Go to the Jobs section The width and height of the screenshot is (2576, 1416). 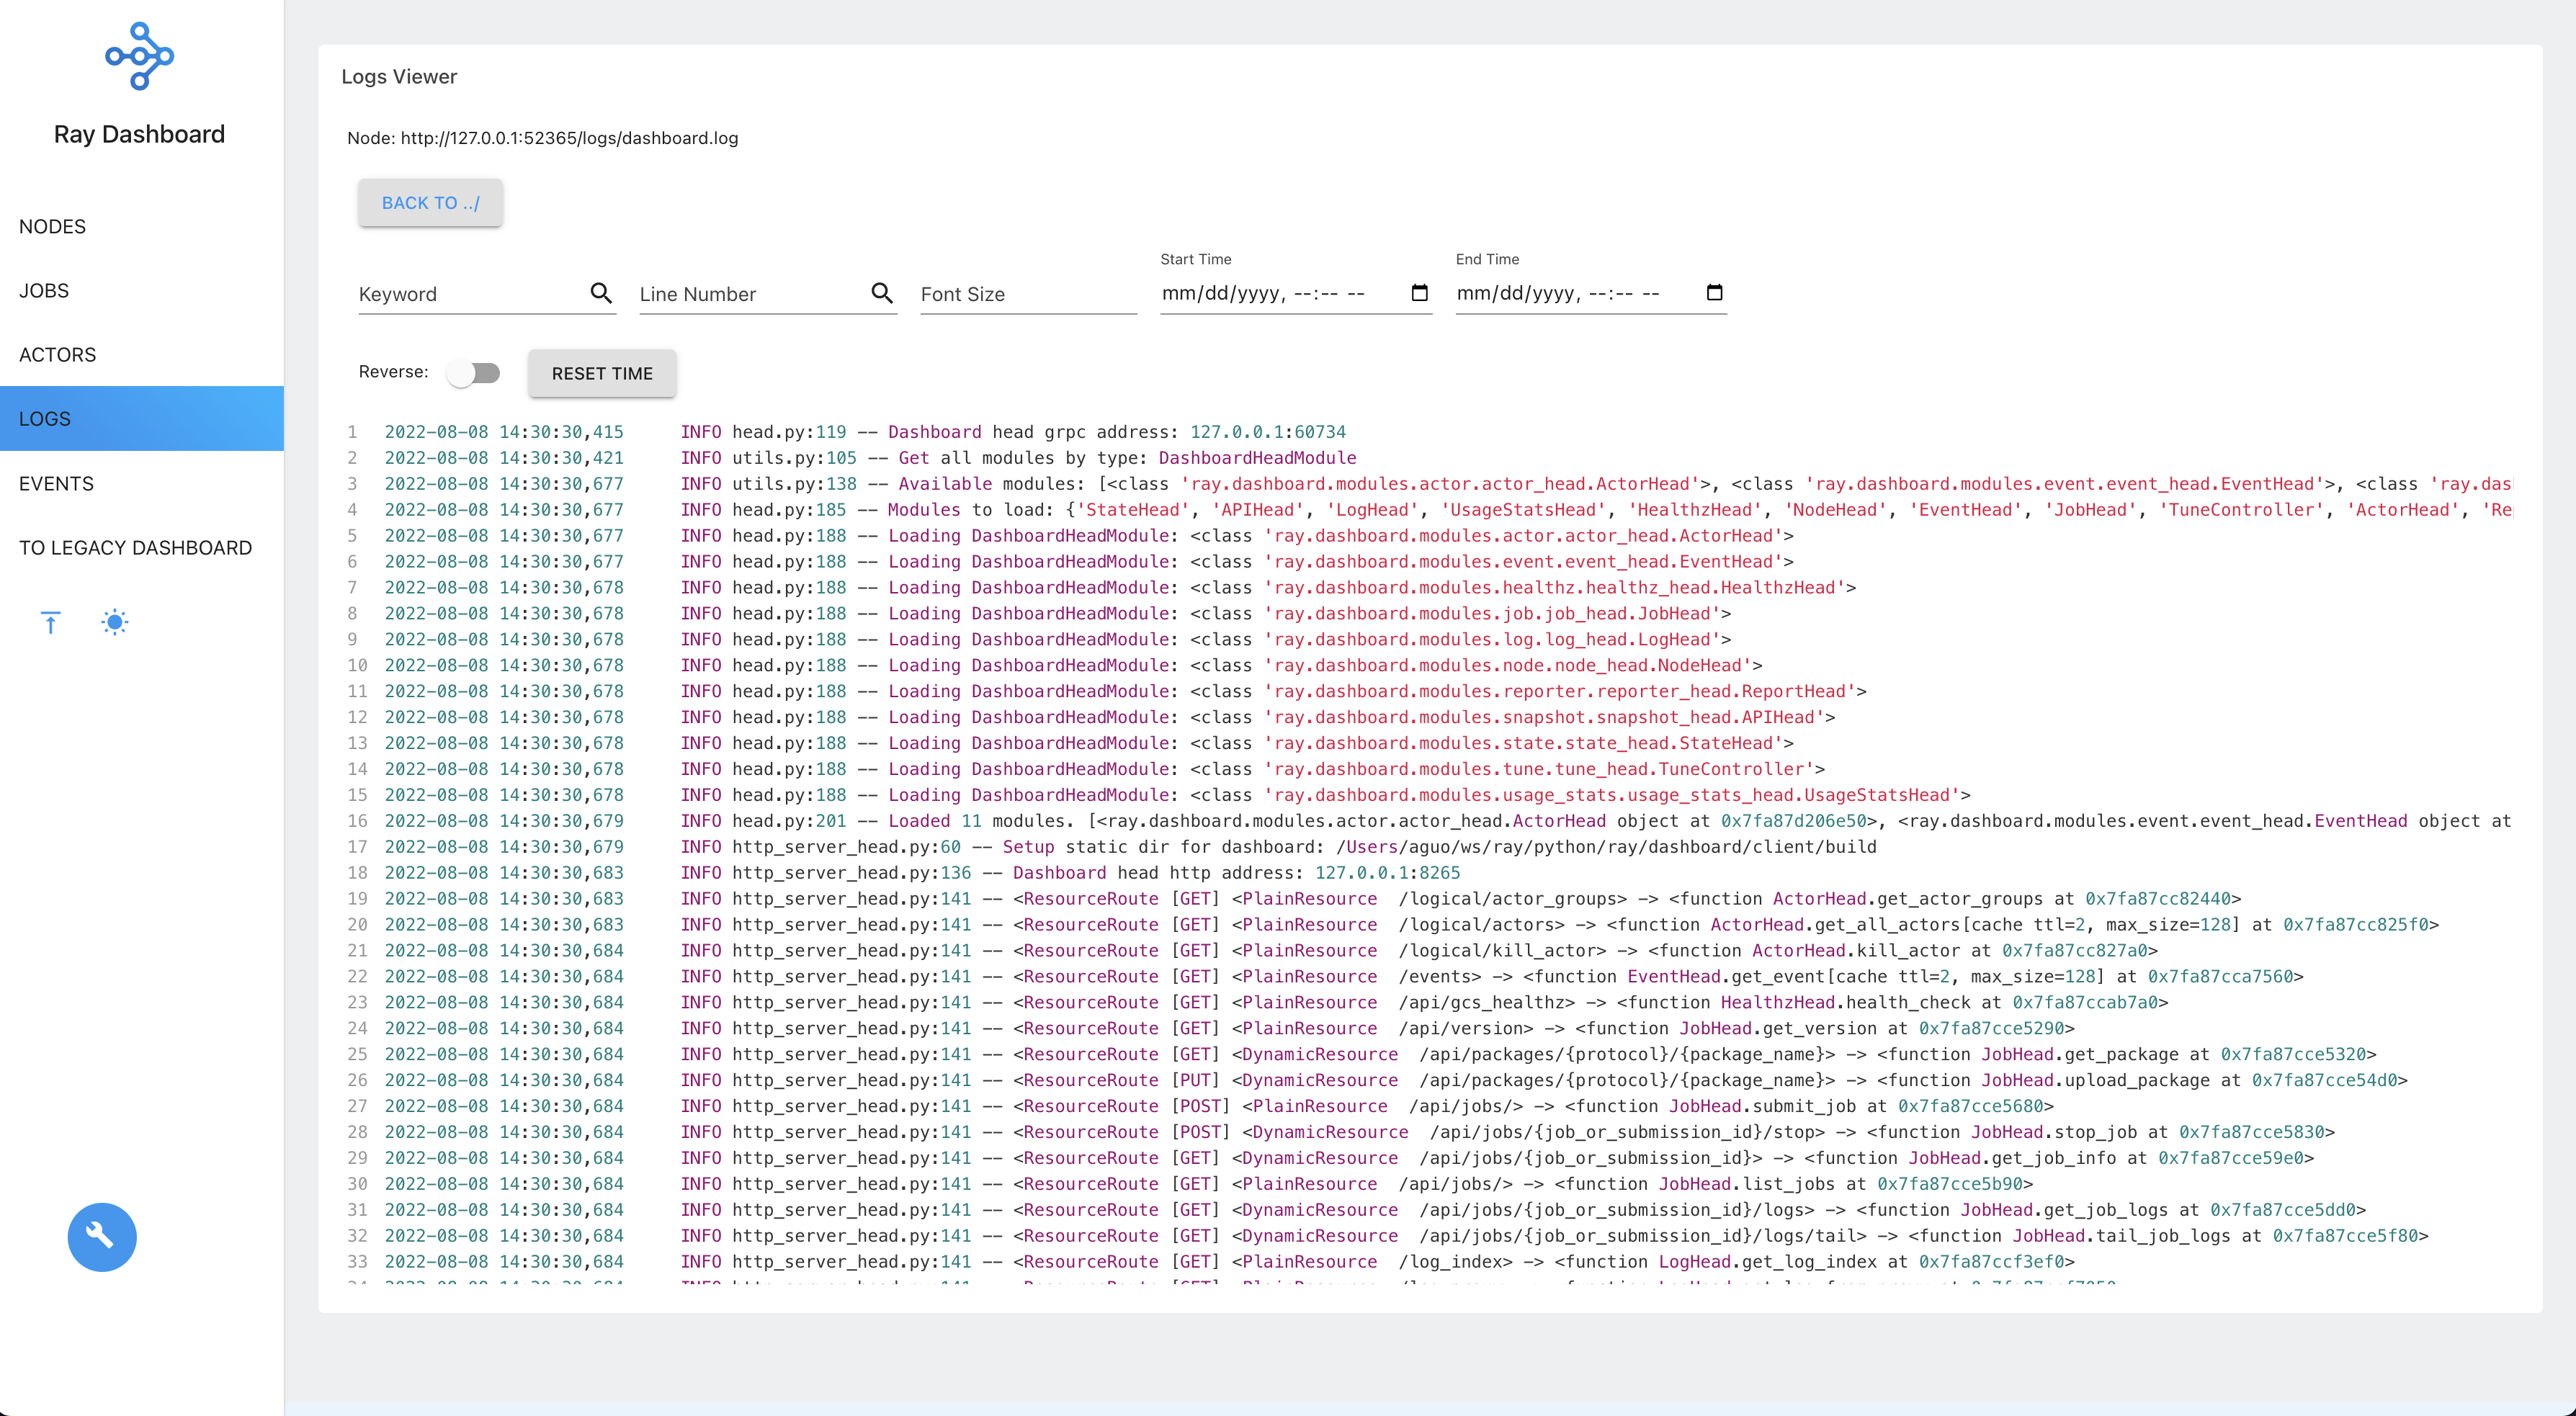point(44,291)
